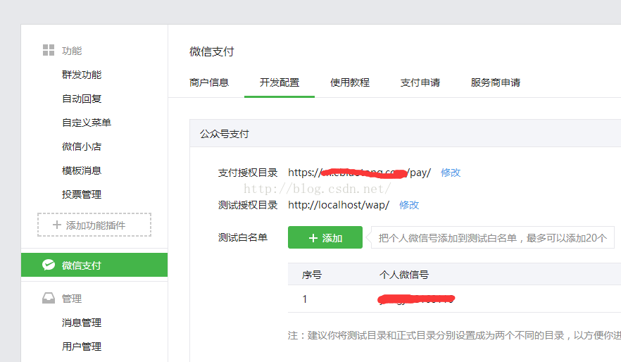Click the 微信支付 page title
This screenshot has height=362, width=621.
(x=212, y=51)
